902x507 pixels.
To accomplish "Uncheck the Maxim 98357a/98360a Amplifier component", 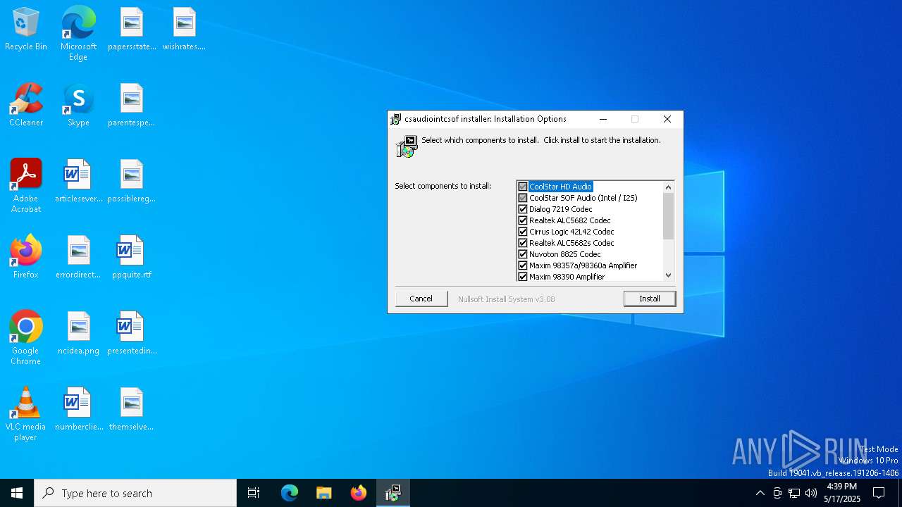I will (x=523, y=265).
